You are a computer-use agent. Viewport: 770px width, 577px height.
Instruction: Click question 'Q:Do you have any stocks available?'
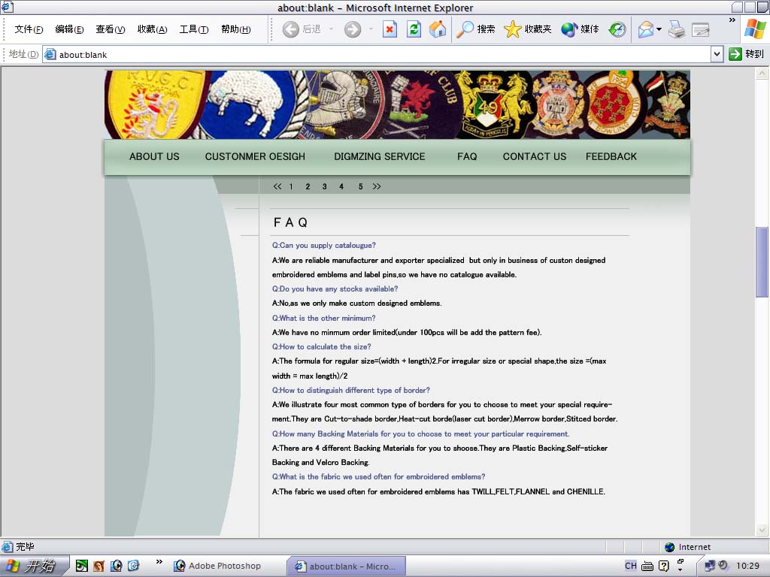coord(335,289)
